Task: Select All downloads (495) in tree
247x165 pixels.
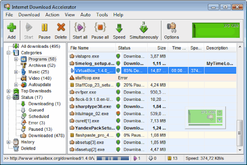Action: click(x=41, y=46)
